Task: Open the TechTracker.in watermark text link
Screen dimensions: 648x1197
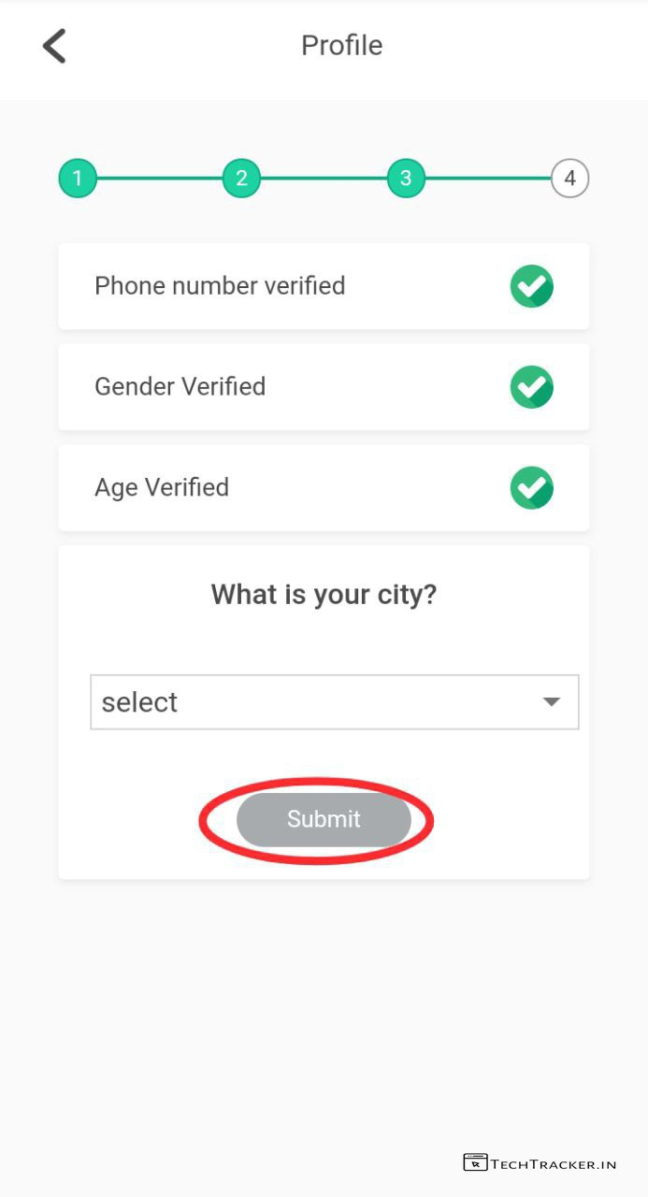Action: [x=554, y=1164]
